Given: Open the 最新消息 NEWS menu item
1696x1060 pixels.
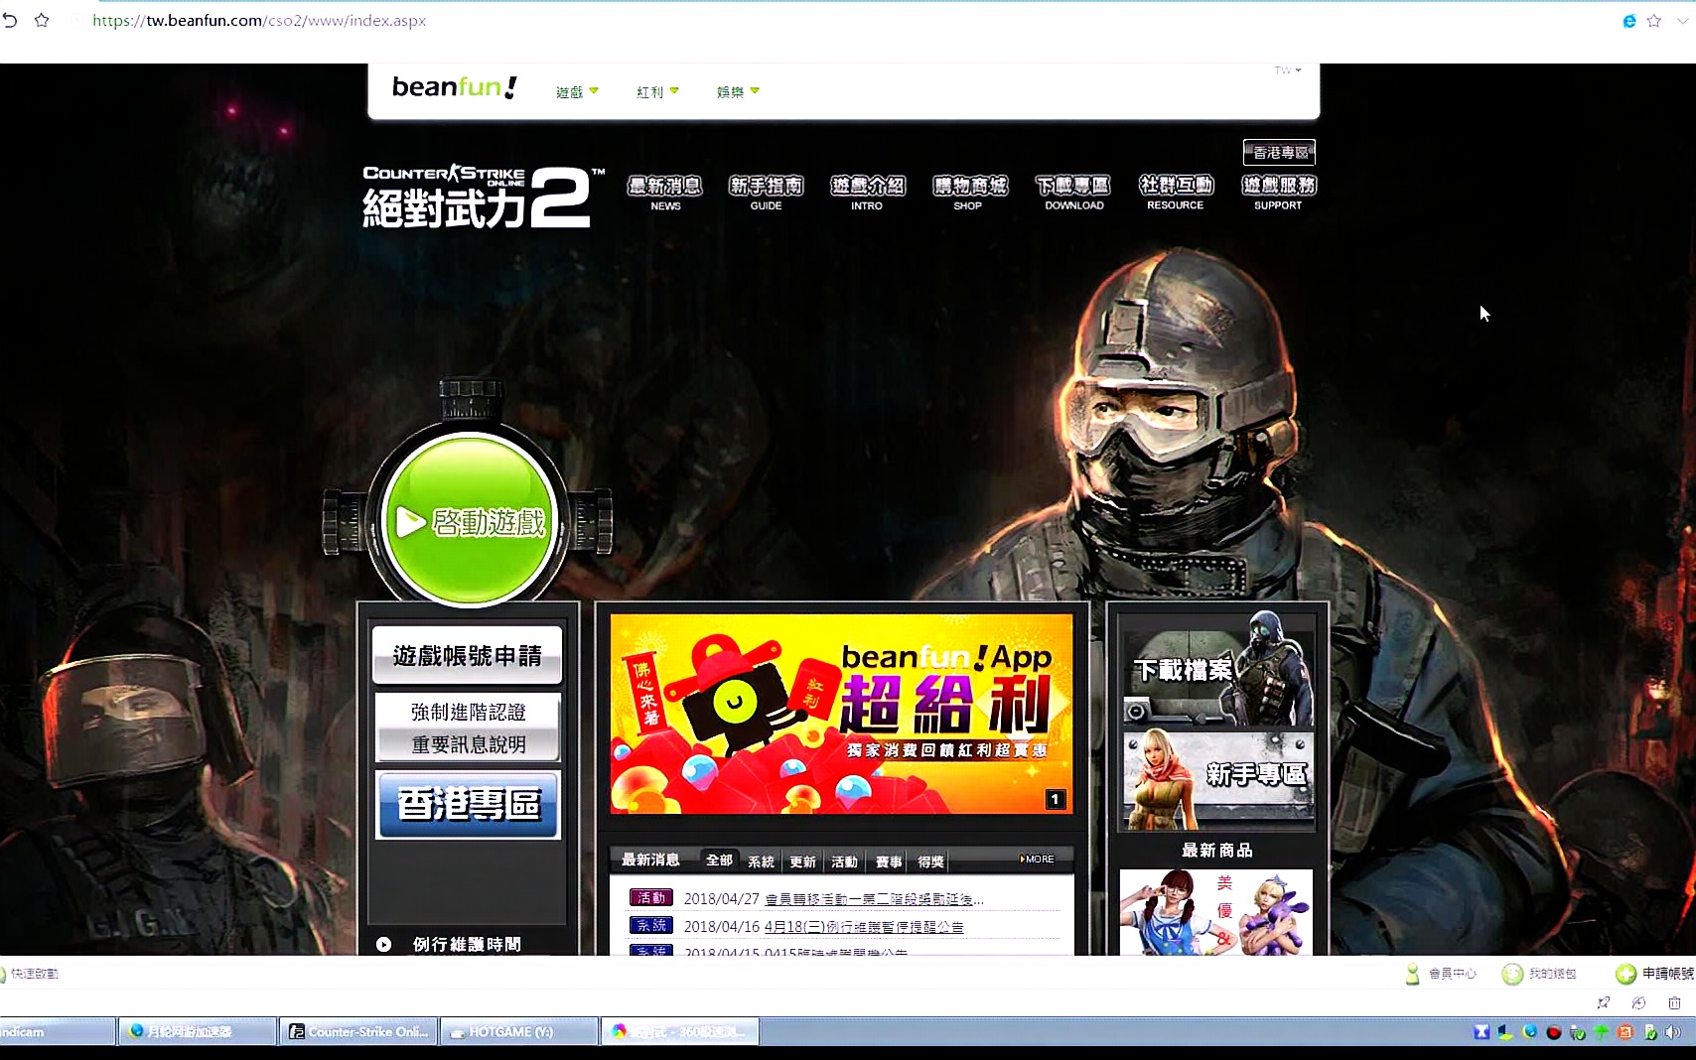Looking at the screenshot, I should click(x=665, y=192).
